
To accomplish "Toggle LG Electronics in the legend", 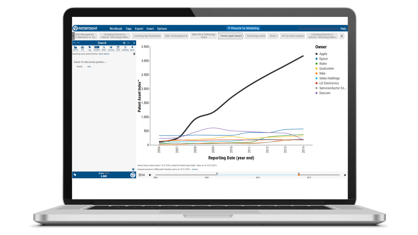I will click(x=327, y=83).
